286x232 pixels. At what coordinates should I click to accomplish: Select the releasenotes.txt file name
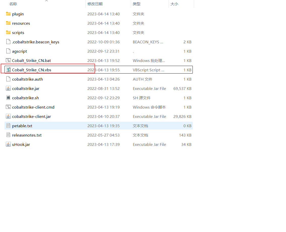point(27,135)
